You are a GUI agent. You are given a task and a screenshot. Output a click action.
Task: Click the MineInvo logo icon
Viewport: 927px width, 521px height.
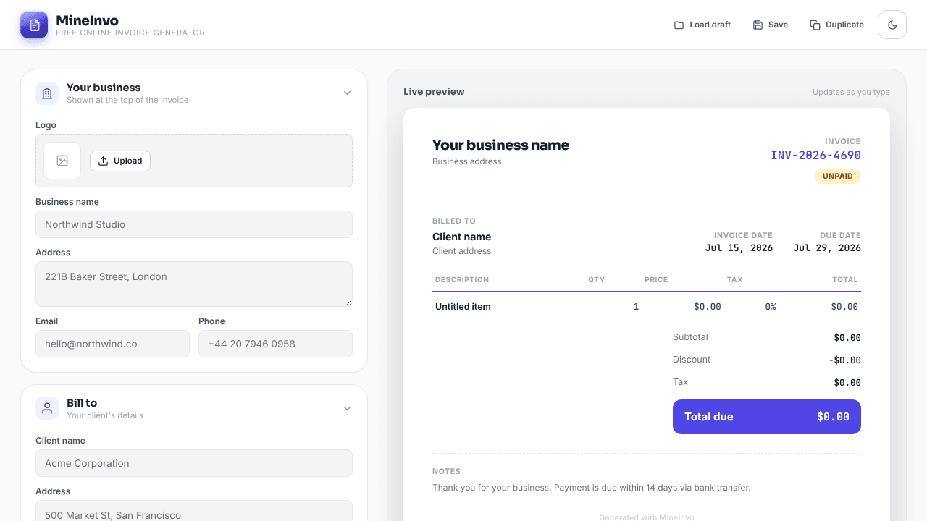coord(34,25)
